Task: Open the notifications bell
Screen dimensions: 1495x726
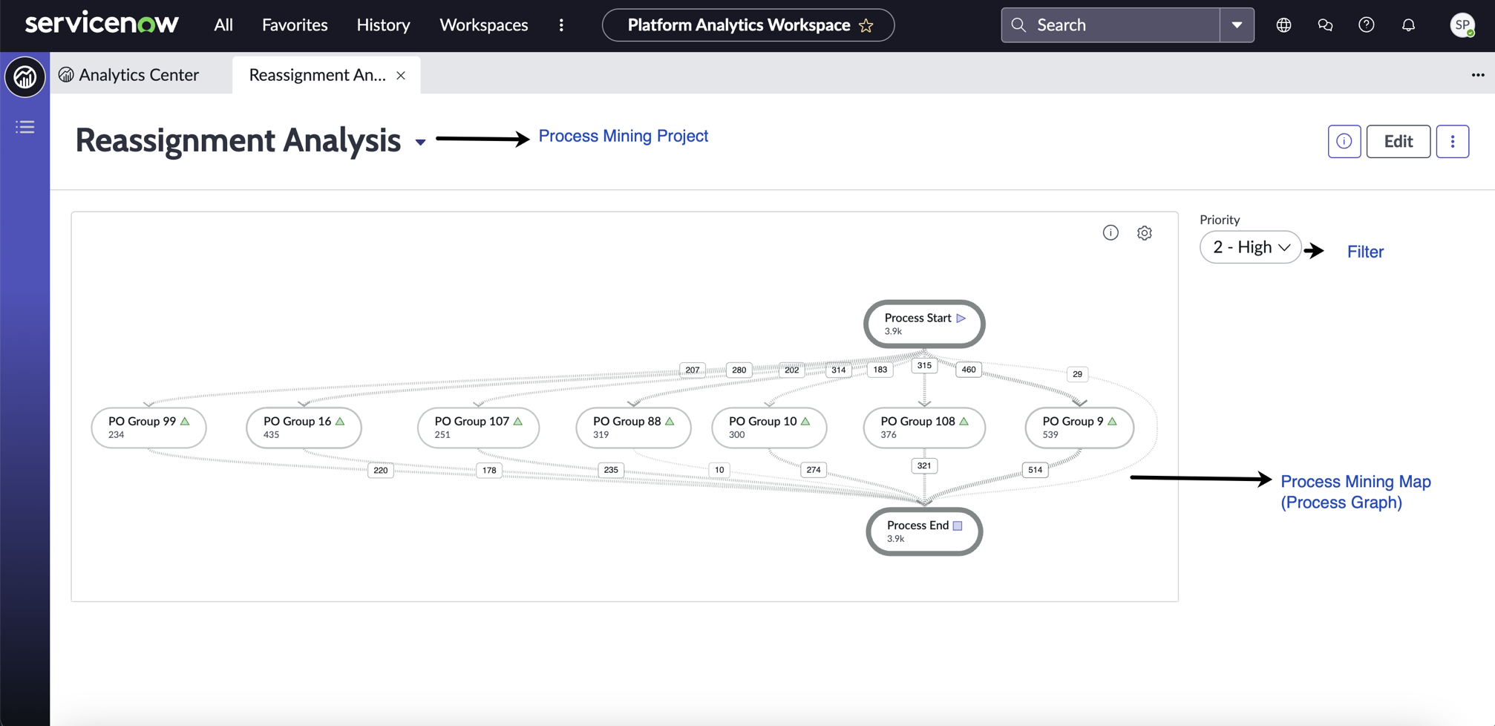Action: point(1408,25)
